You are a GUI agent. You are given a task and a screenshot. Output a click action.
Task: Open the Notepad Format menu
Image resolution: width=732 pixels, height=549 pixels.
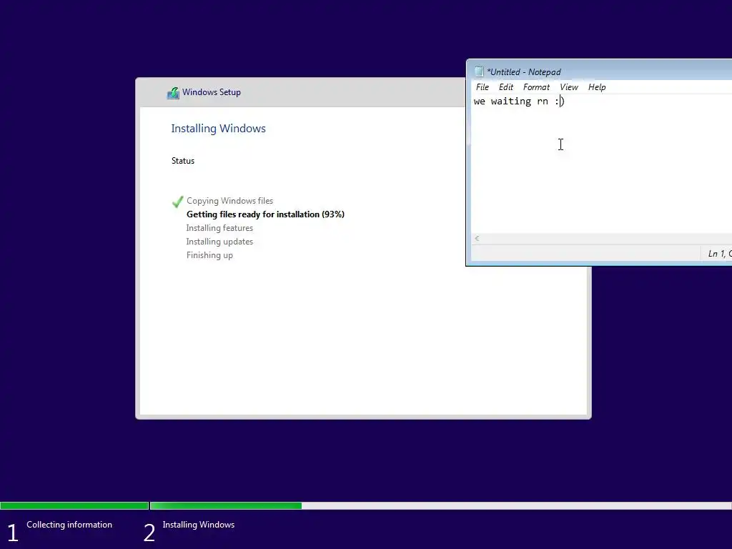(536, 87)
